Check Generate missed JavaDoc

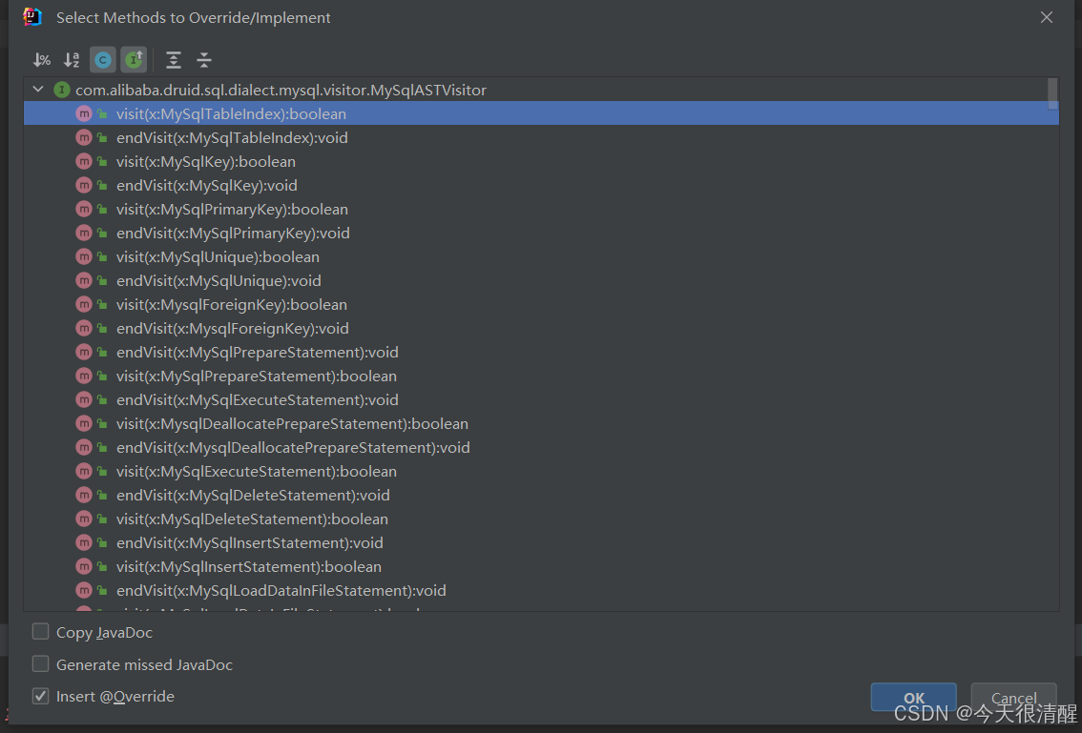coord(40,664)
